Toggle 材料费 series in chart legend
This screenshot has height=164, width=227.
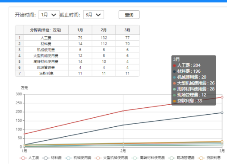[52, 158]
